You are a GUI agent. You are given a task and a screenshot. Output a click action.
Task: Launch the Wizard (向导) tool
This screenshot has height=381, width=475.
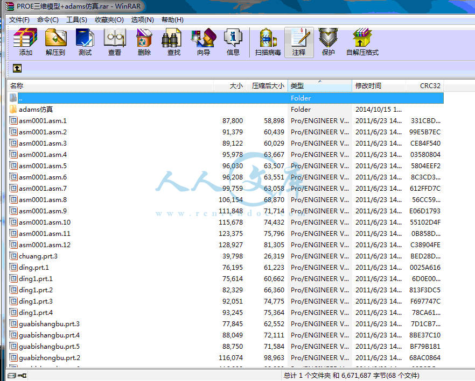[x=204, y=42]
